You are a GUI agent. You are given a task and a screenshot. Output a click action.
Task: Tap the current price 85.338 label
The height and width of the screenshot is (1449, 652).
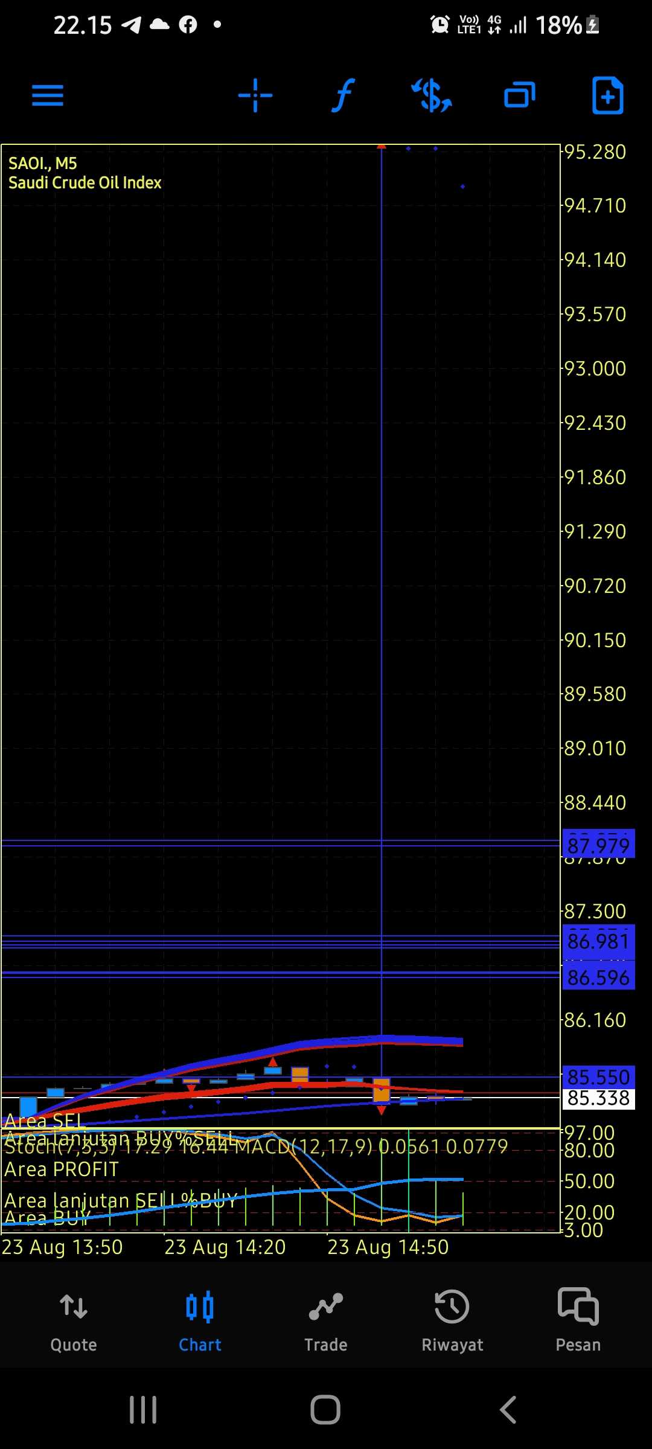point(598,1098)
